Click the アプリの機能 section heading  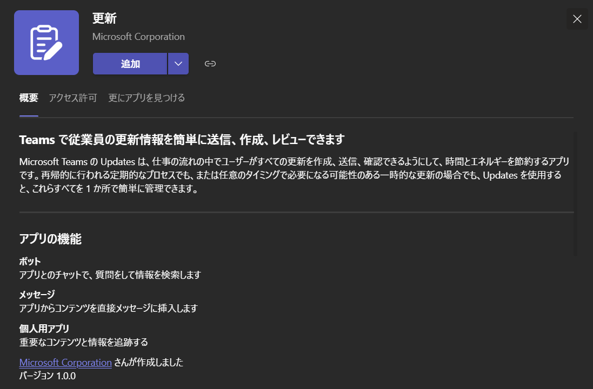coord(50,239)
